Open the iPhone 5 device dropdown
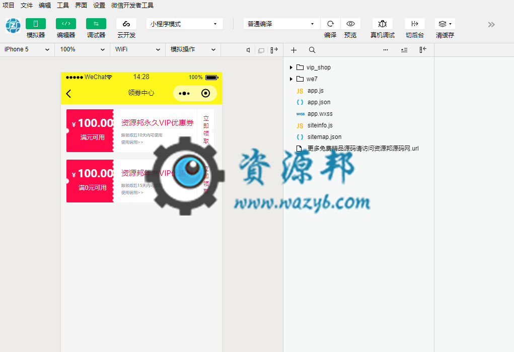This screenshot has width=514, height=352. [27, 49]
